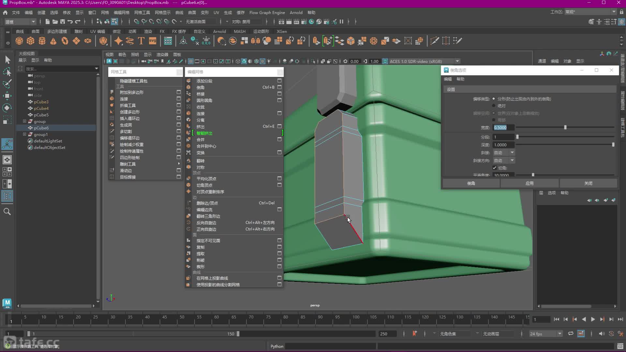Select the 绝对 (absolute) offset type radio button

tap(494, 106)
